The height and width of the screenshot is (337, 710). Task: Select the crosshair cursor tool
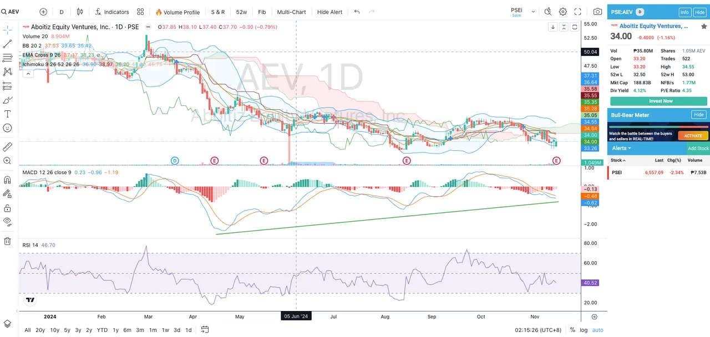[8, 30]
